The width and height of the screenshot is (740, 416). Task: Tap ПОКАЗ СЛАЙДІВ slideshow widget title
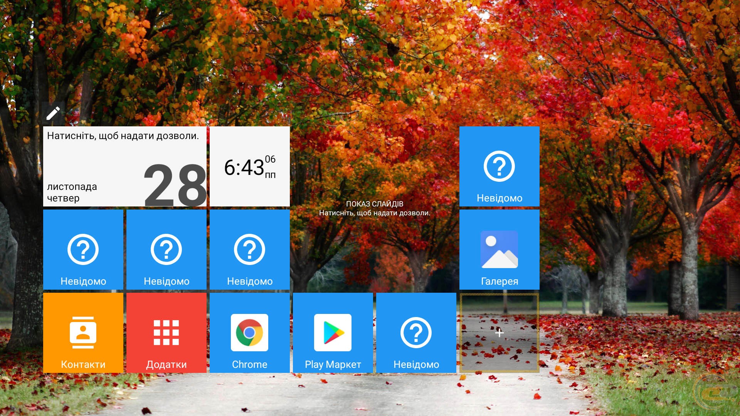tap(374, 204)
